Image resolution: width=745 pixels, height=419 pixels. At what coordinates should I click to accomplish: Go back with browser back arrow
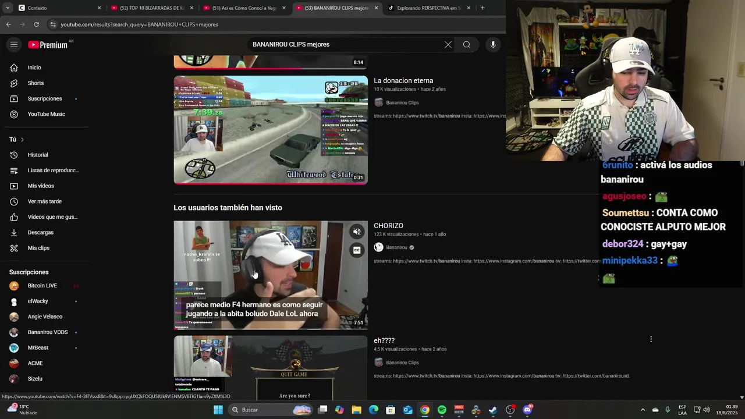[8, 24]
